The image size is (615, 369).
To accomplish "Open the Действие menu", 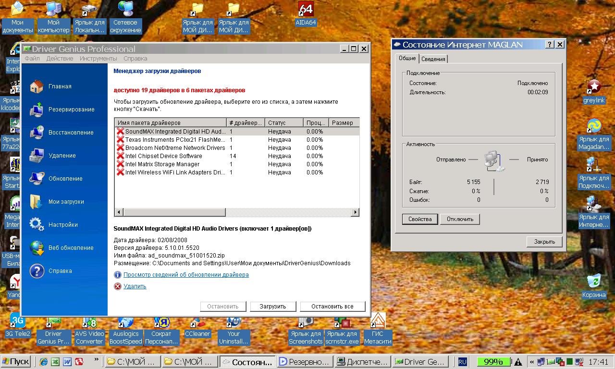I will [x=60, y=59].
